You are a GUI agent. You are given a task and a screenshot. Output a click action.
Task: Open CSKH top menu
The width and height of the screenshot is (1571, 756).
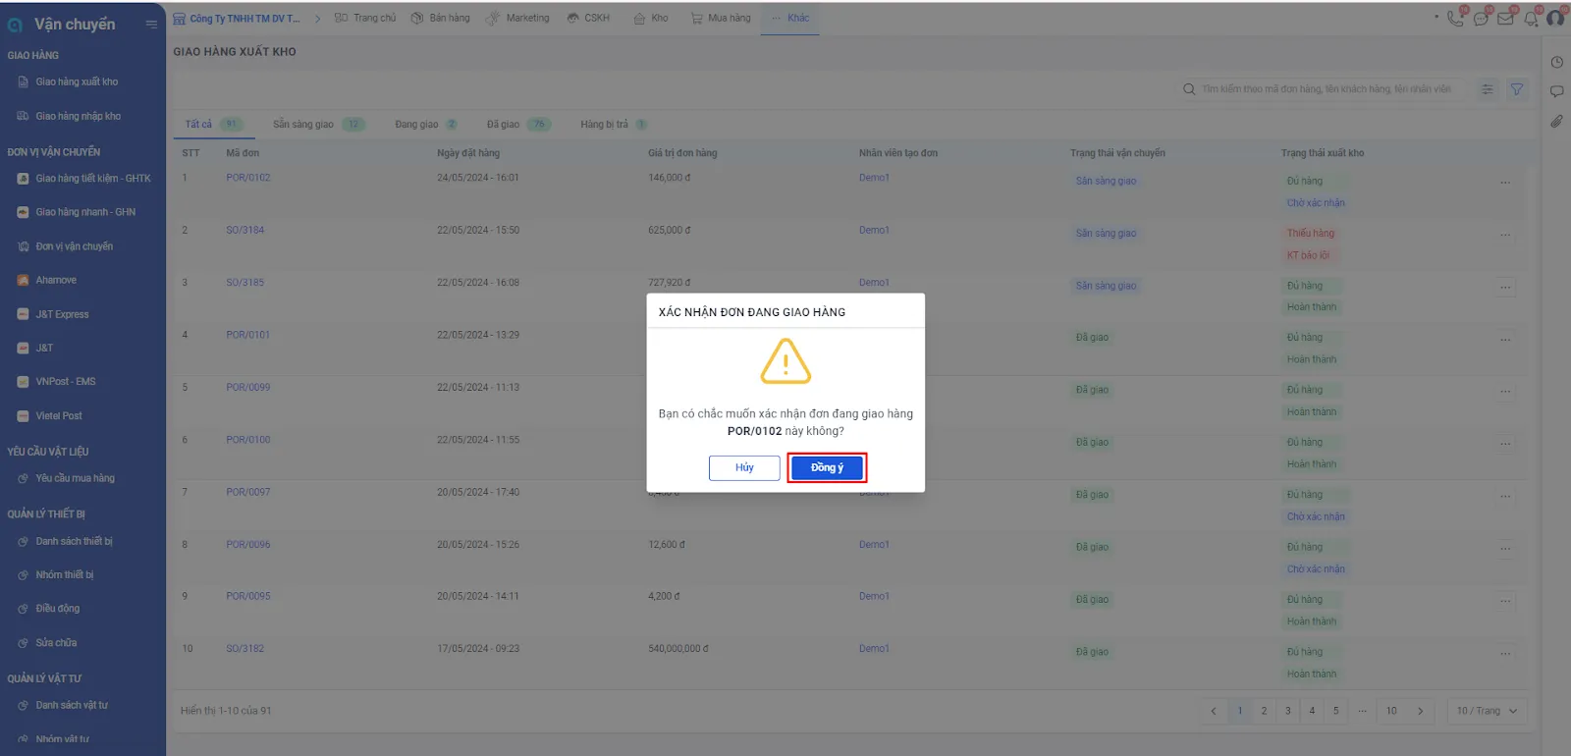(x=588, y=18)
